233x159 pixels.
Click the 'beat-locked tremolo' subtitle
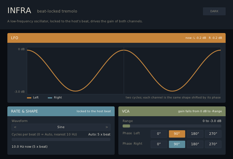(x=57, y=11)
